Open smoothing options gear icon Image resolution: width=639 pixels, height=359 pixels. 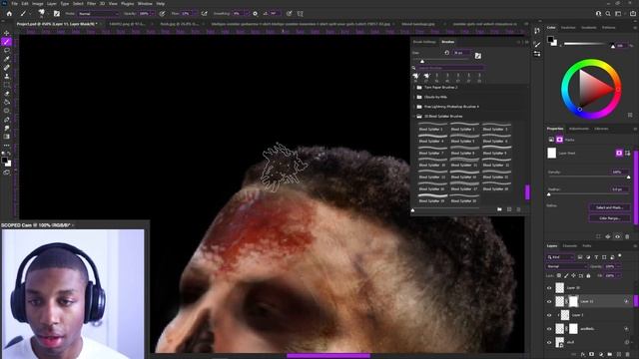[x=256, y=13]
